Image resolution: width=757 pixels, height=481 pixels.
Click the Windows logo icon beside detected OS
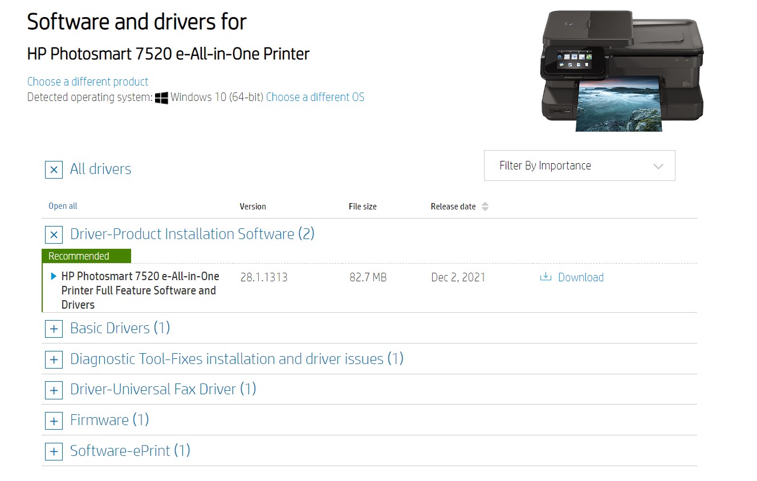click(x=161, y=97)
